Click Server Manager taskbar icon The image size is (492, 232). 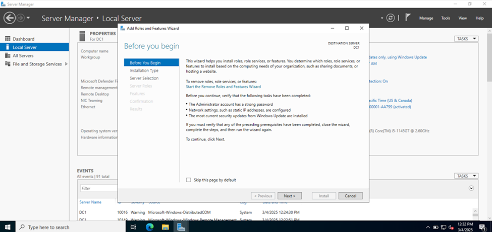point(181,227)
